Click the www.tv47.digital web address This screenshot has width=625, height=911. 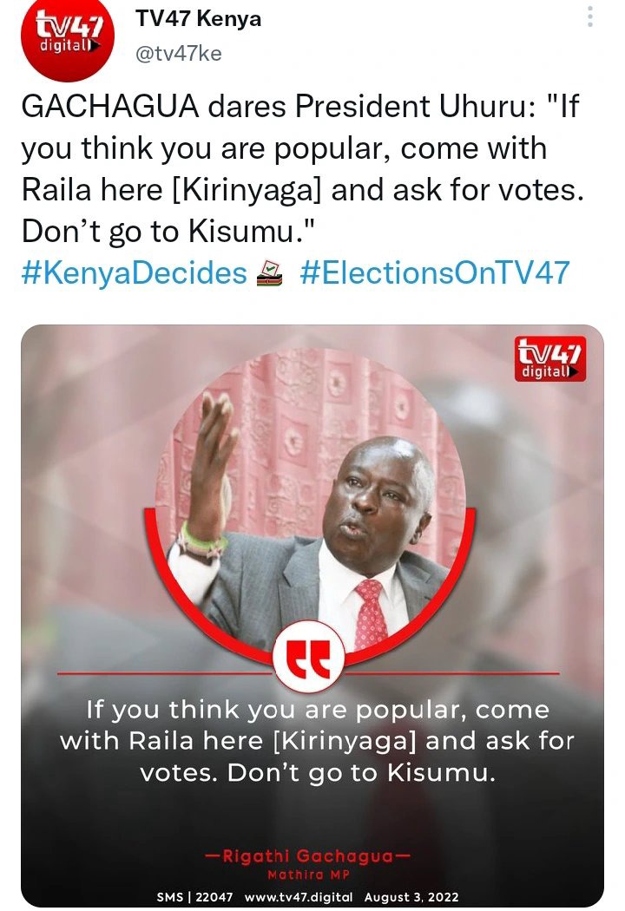[299, 897]
